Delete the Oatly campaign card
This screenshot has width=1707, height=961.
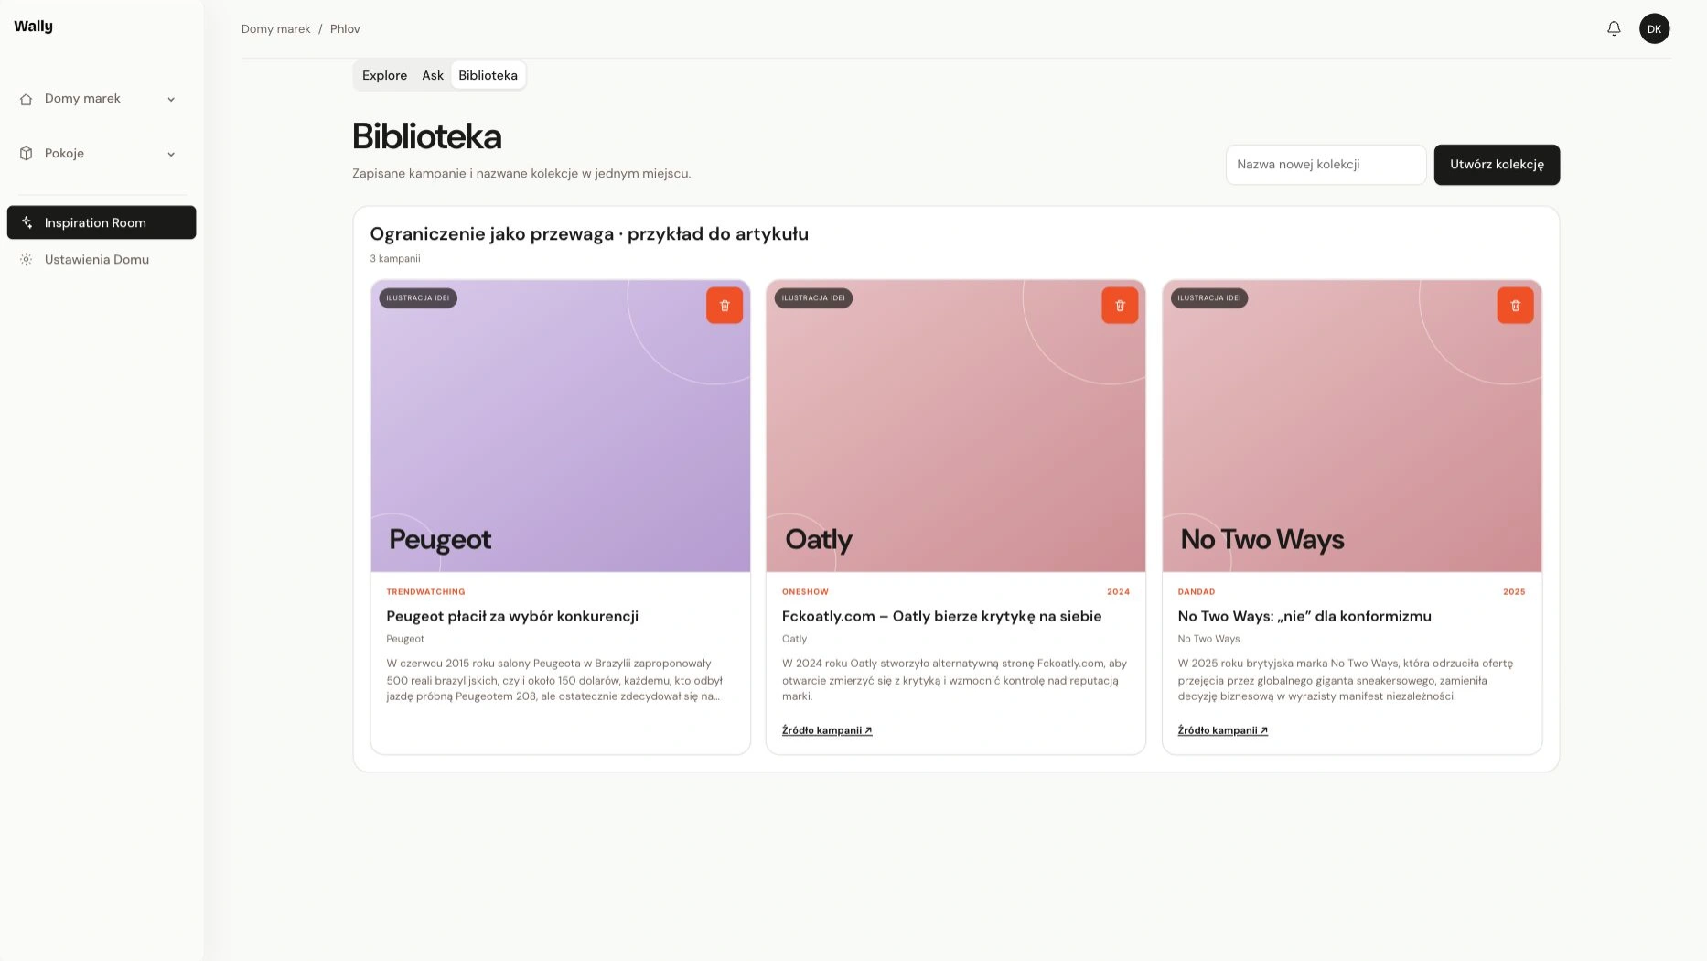[1120, 306]
